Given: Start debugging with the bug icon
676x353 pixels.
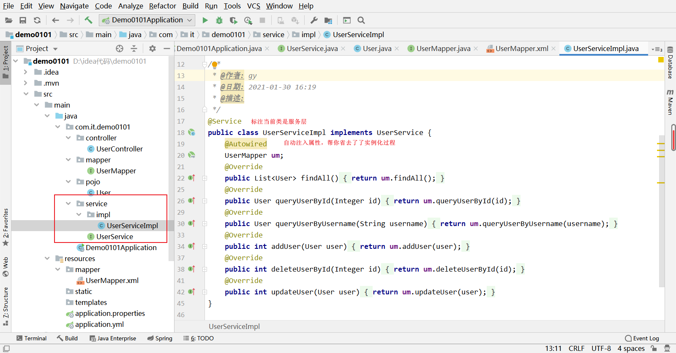Looking at the screenshot, I should point(219,20).
